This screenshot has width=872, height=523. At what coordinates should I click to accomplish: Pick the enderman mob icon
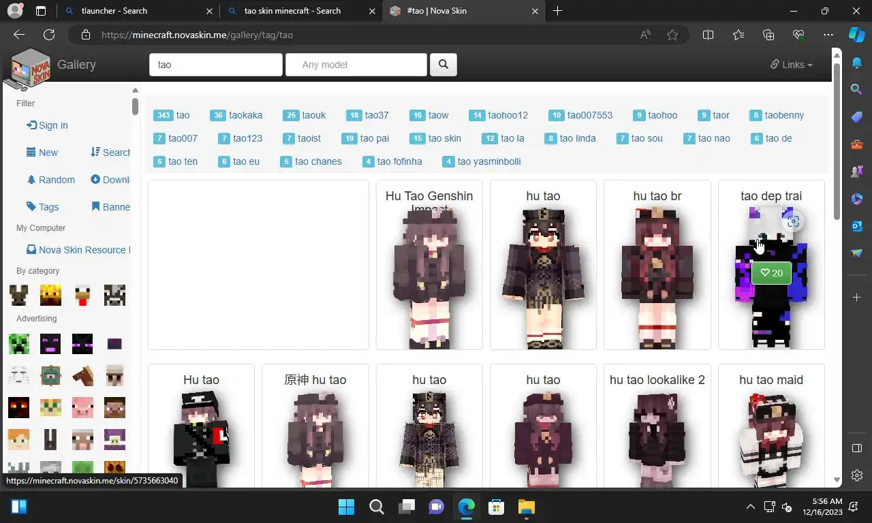click(x=82, y=343)
